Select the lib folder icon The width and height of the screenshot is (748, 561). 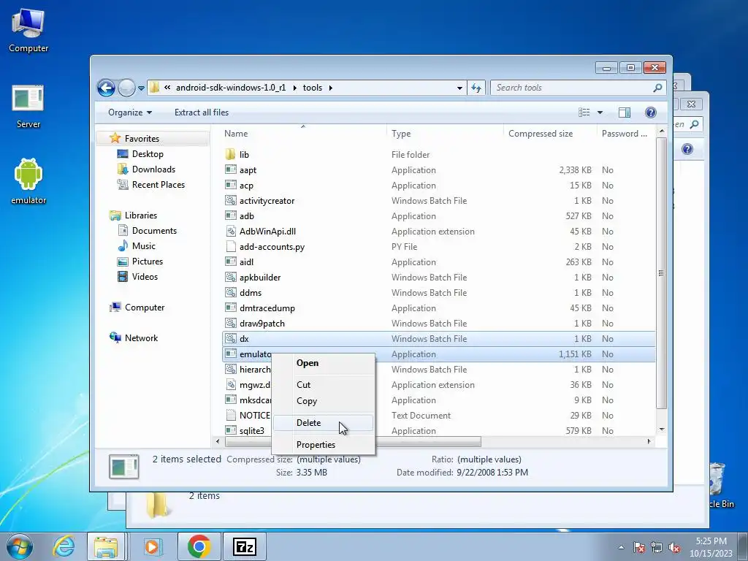[x=230, y=154]
